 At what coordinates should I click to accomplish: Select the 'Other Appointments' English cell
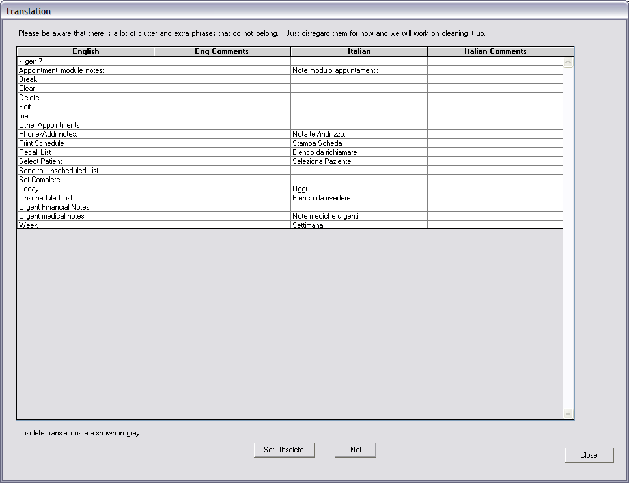[x=85, y=125]
